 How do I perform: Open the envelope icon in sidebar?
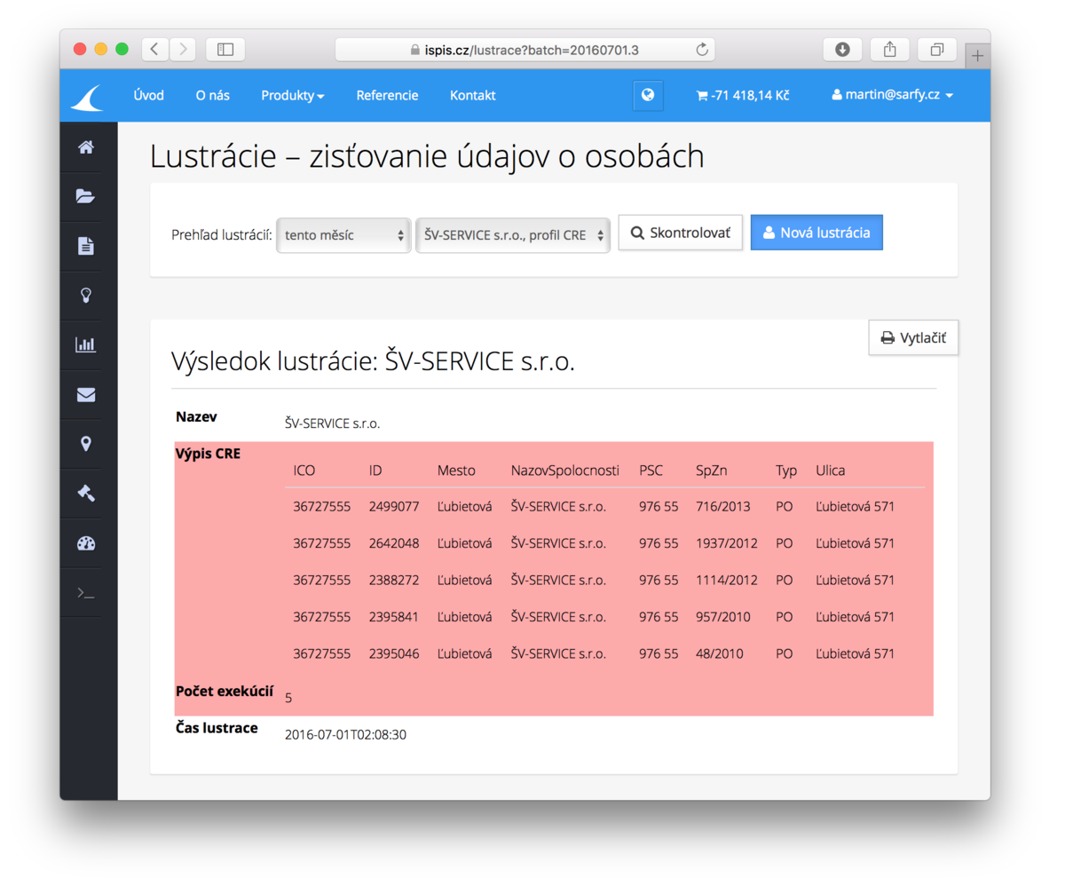[86, 395]
